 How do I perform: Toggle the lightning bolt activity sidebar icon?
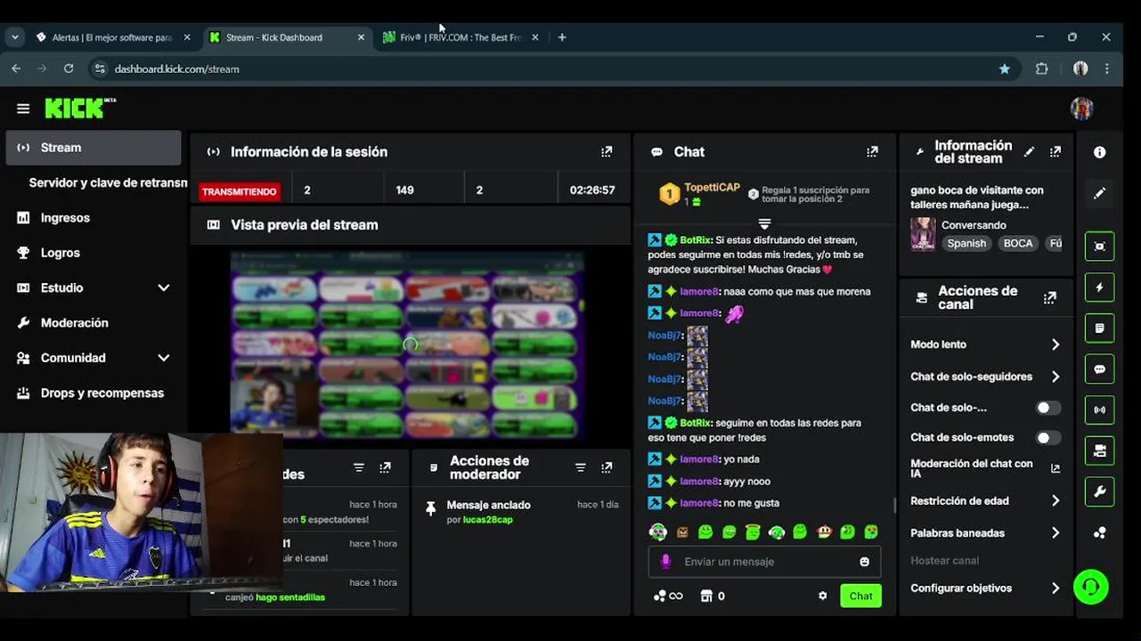pos(1100,288)
